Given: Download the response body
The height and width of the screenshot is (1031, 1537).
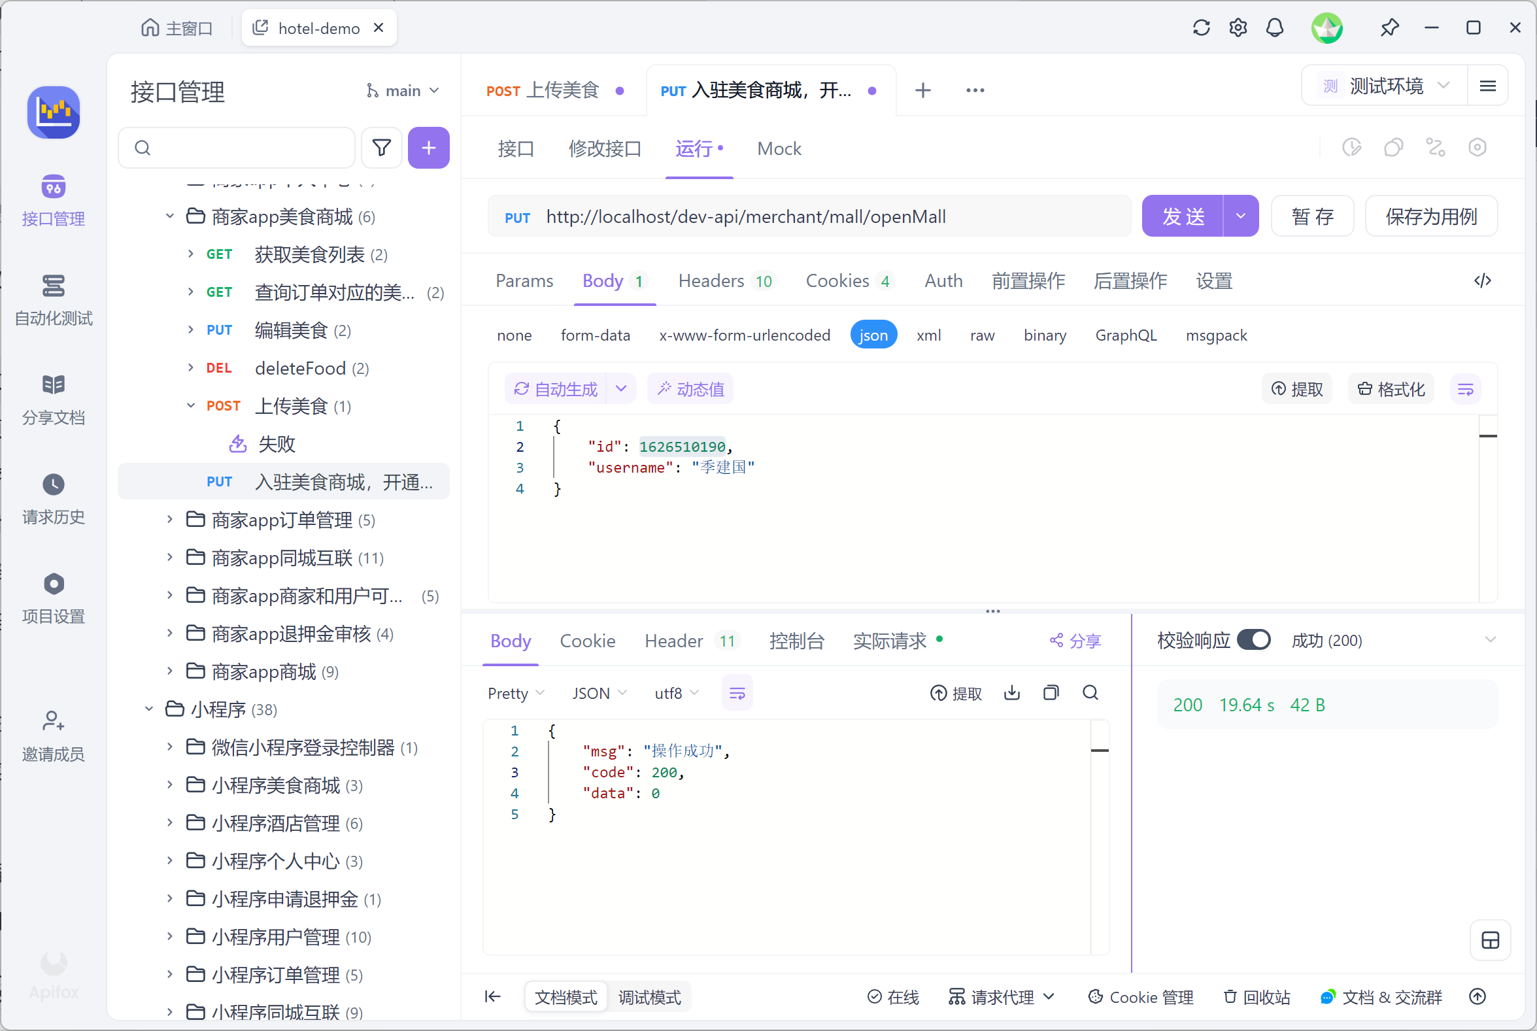Looking at the screenshot, I should [1012, 692].
